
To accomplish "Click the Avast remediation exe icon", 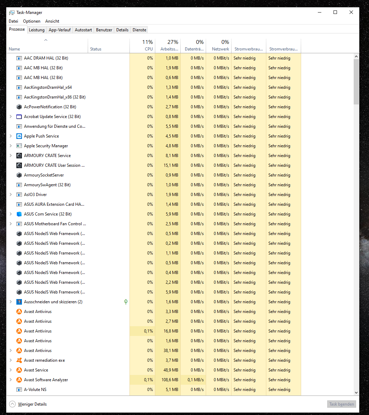I will (19, 360).
